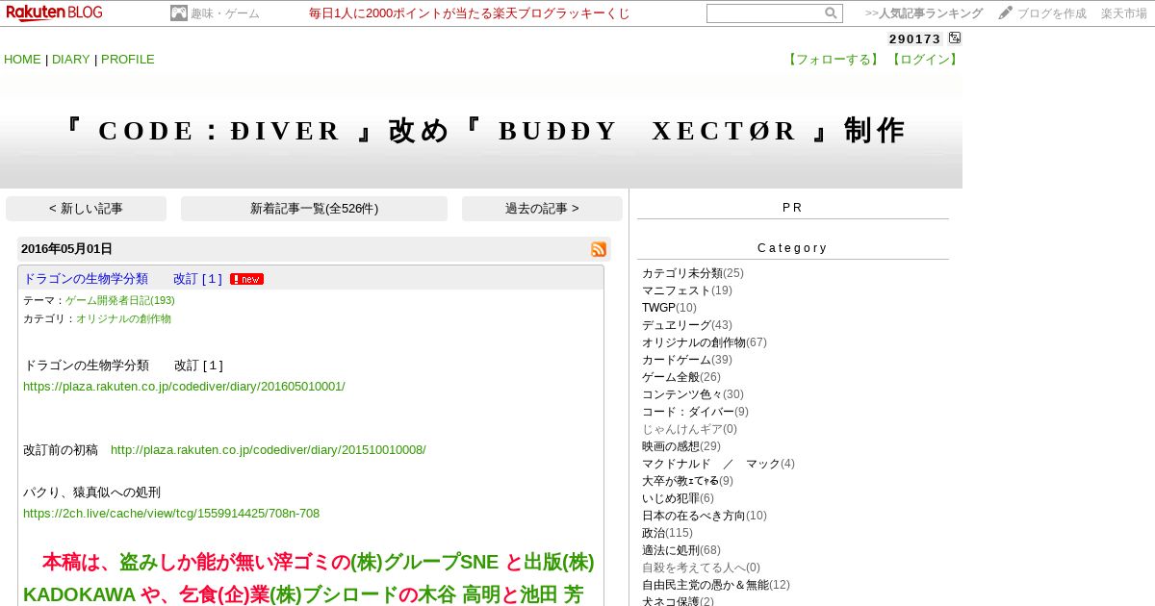This screenshot has height=606, width=1155.
Task: Select ゲーム全般 category
Action: (x=671, y=377)
